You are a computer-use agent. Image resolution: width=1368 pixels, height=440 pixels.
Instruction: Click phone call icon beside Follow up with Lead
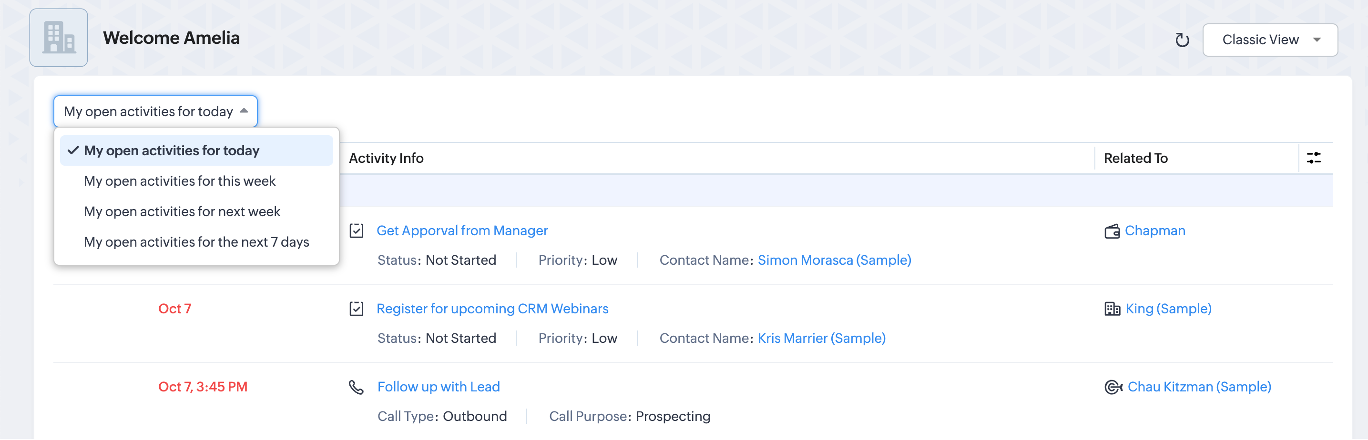click(x=357, y=388)
